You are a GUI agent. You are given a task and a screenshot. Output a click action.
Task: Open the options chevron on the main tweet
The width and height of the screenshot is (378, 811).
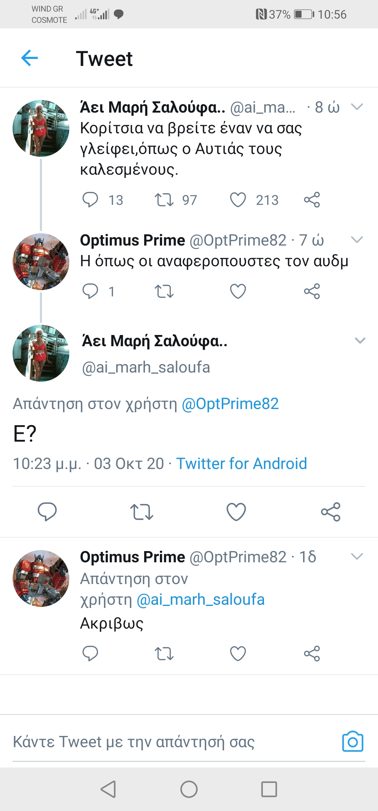[x=360, y=341]
